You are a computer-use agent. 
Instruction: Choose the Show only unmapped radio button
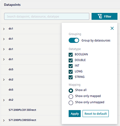(x=71, y=103)
